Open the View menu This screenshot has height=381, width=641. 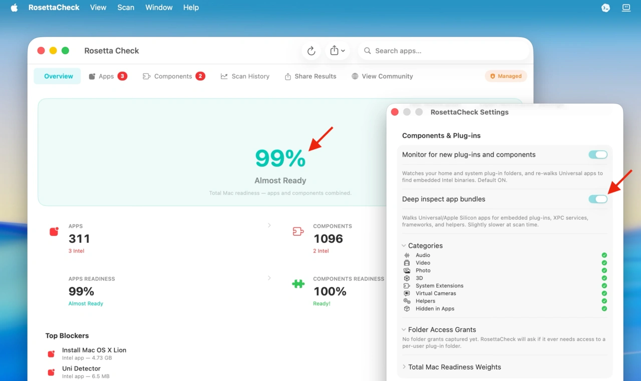coord(98,8)
